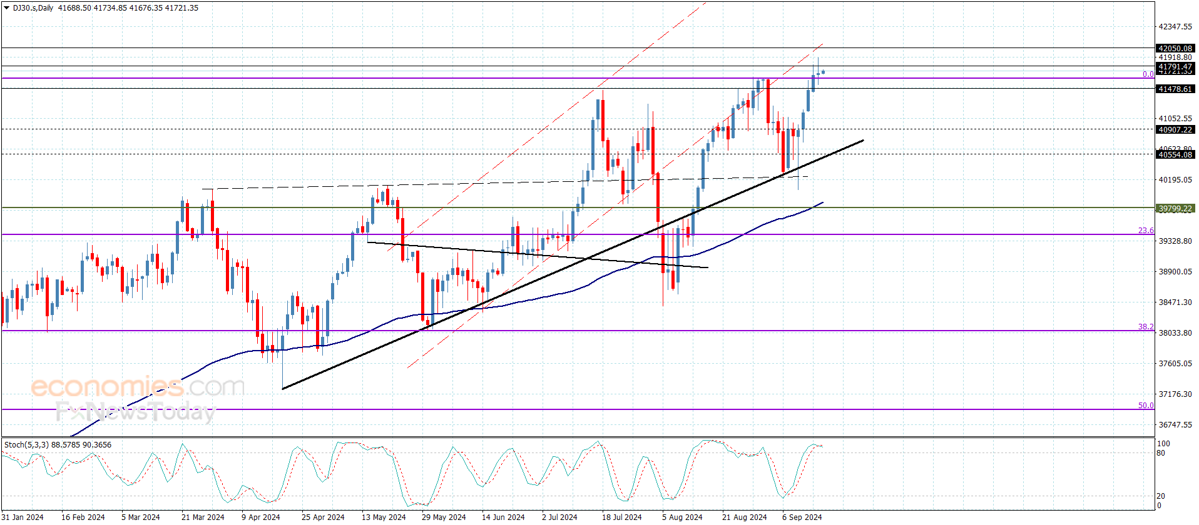Click the 13 May 2024 date label
This screenshot has width=1199, height=525.
pyautogui.click(x=384, y=517)
